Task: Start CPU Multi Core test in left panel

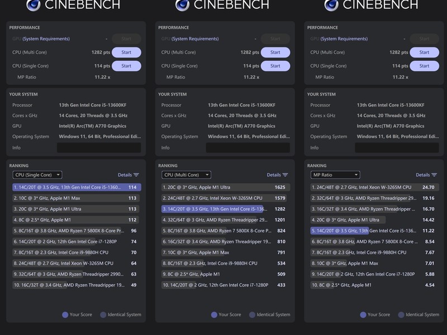Action: pos(126,52)
